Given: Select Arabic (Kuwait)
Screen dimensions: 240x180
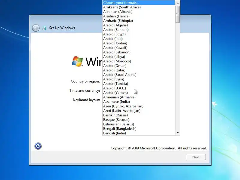Looking at the screenshot, I should click(139, 48).
